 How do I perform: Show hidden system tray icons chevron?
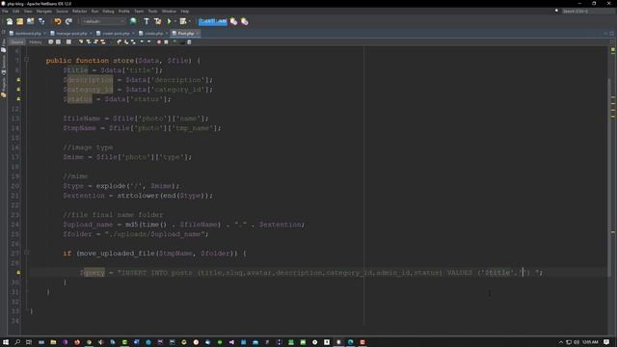click(x=561, y=342)
